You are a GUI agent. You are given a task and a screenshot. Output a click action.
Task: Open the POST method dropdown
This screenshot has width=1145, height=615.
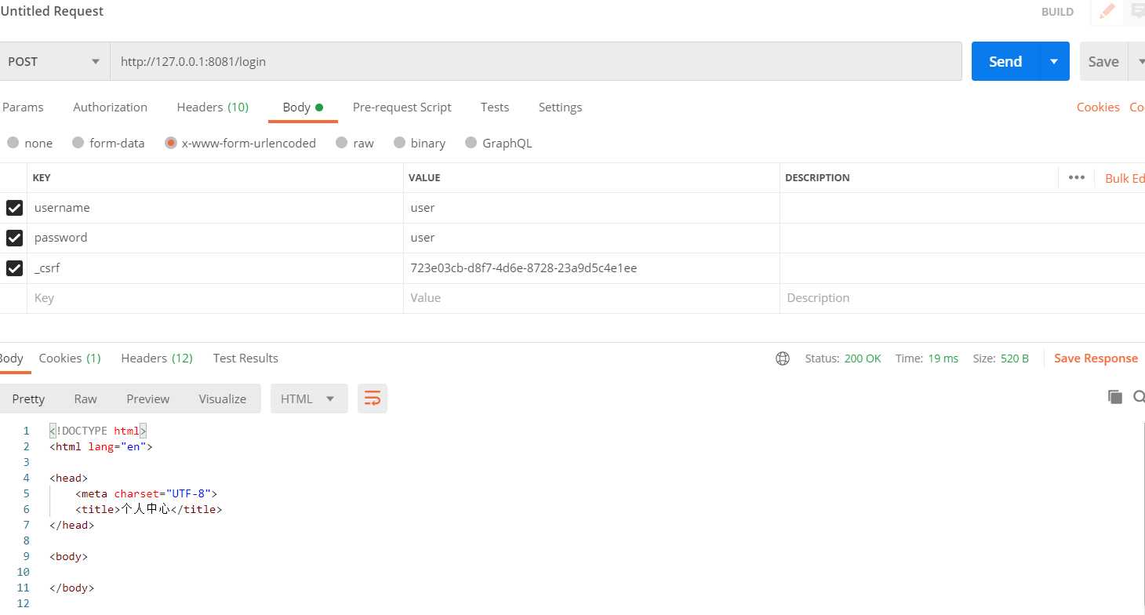coord(53,61)
